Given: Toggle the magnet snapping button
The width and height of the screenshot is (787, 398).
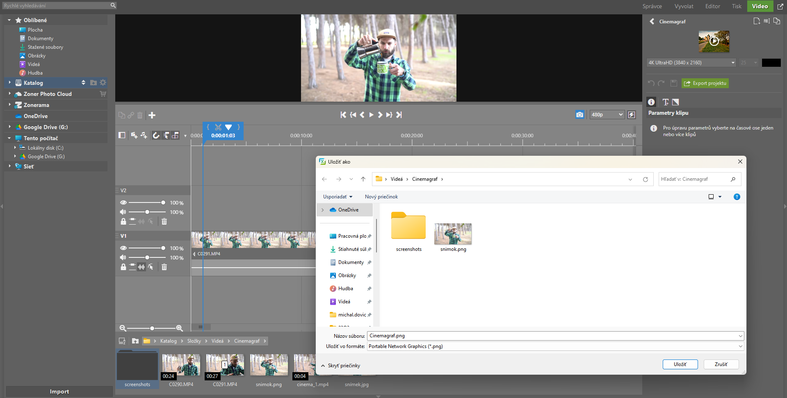Looking at the screenshot, I should 156,135.
